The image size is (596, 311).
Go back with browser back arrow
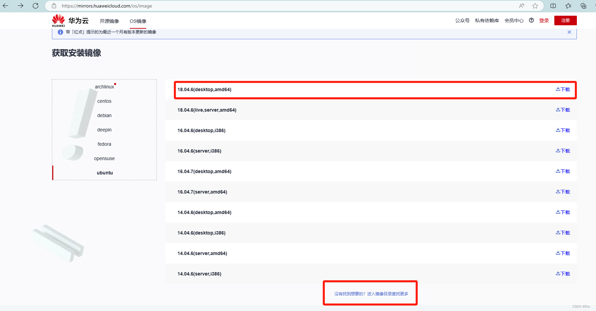click(x=6, y=6)
